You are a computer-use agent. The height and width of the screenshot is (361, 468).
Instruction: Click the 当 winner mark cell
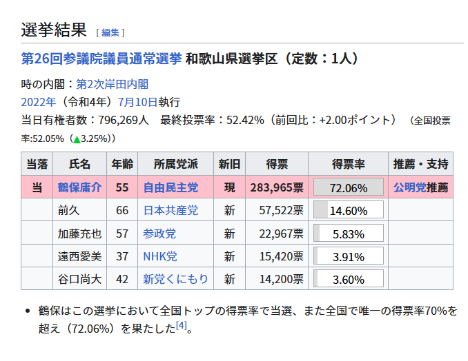[x=37, y=187]
